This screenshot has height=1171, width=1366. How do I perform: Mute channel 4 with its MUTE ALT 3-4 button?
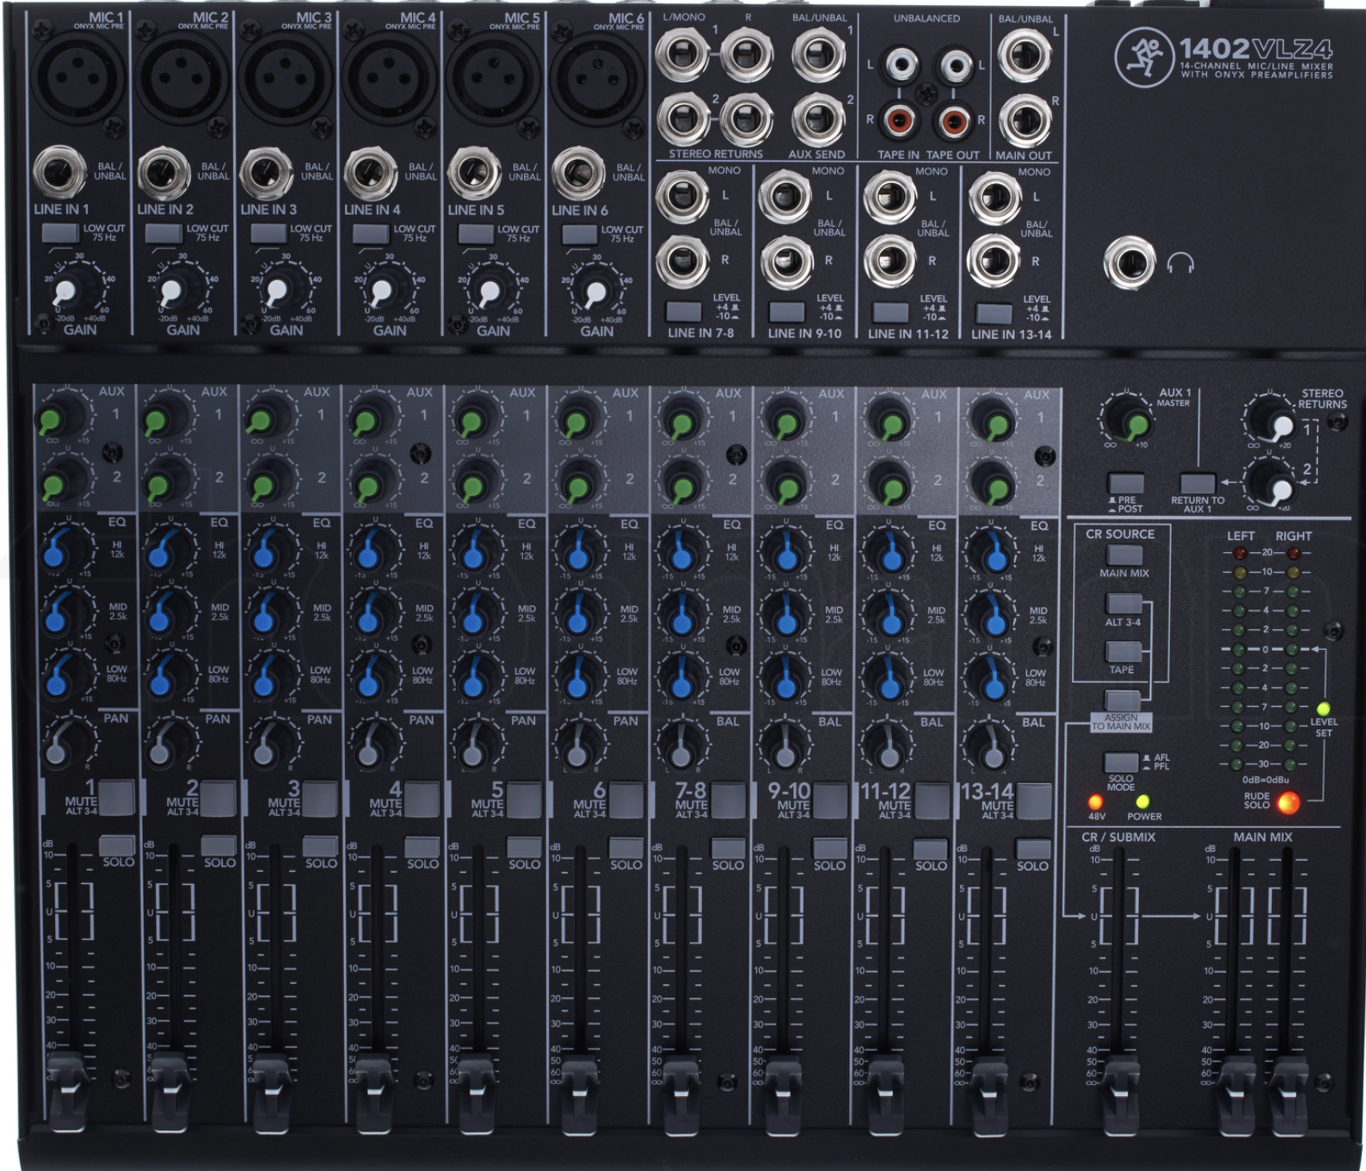[422, 799]
